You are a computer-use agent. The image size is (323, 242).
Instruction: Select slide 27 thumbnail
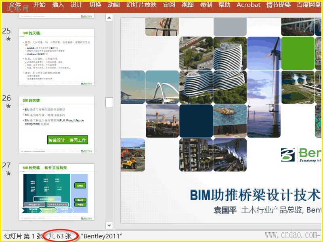pyautogui.click(x=57, y=192)
